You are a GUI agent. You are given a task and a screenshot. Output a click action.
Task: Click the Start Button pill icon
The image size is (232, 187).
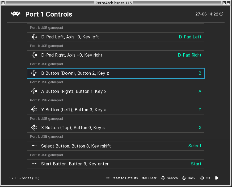34,164
